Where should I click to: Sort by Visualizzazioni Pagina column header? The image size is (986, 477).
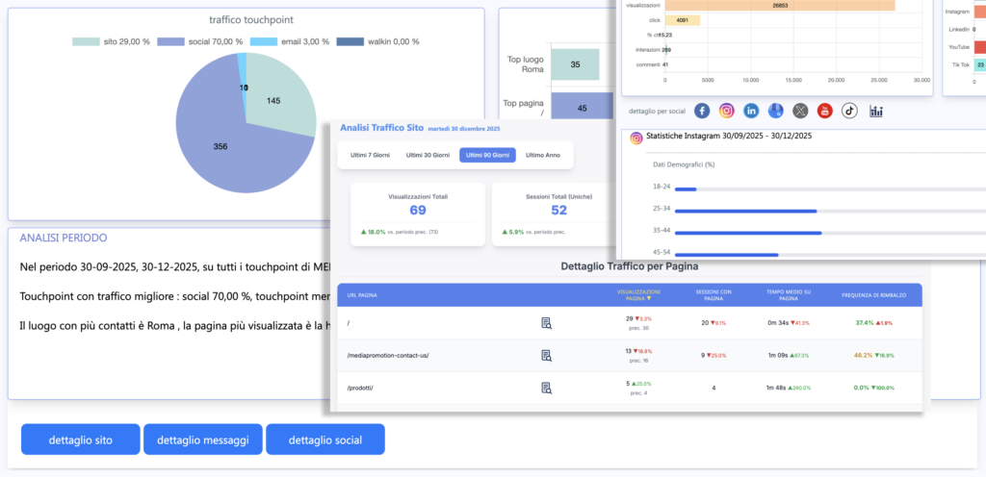[x=638, y=295]
